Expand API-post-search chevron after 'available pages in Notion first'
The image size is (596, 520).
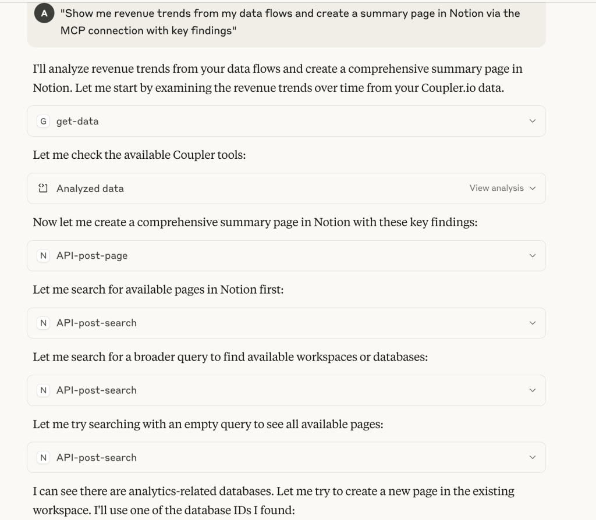coord(533,323)
